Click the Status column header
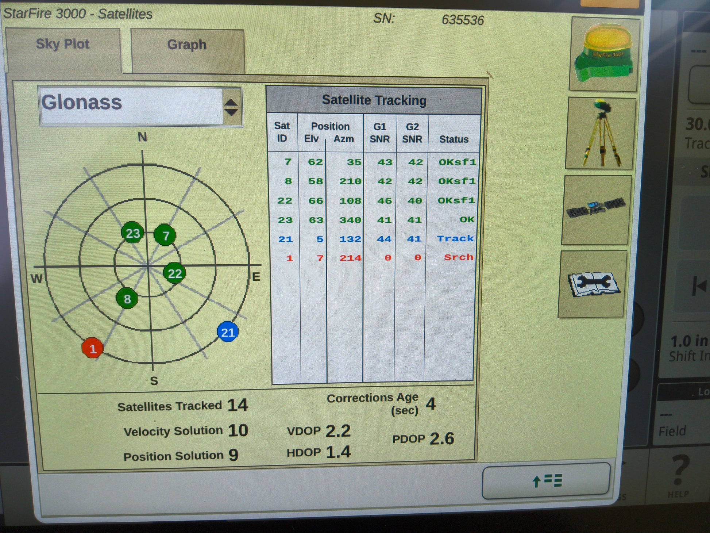Image resolution: width=710 pixels, height=533 pixels. point(454,139)
